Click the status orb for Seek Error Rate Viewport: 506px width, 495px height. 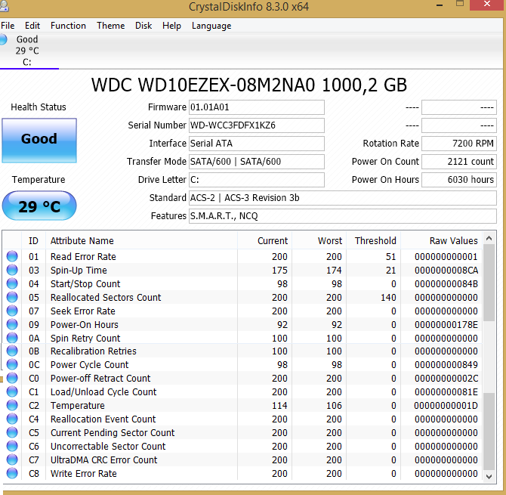[12, 311]
